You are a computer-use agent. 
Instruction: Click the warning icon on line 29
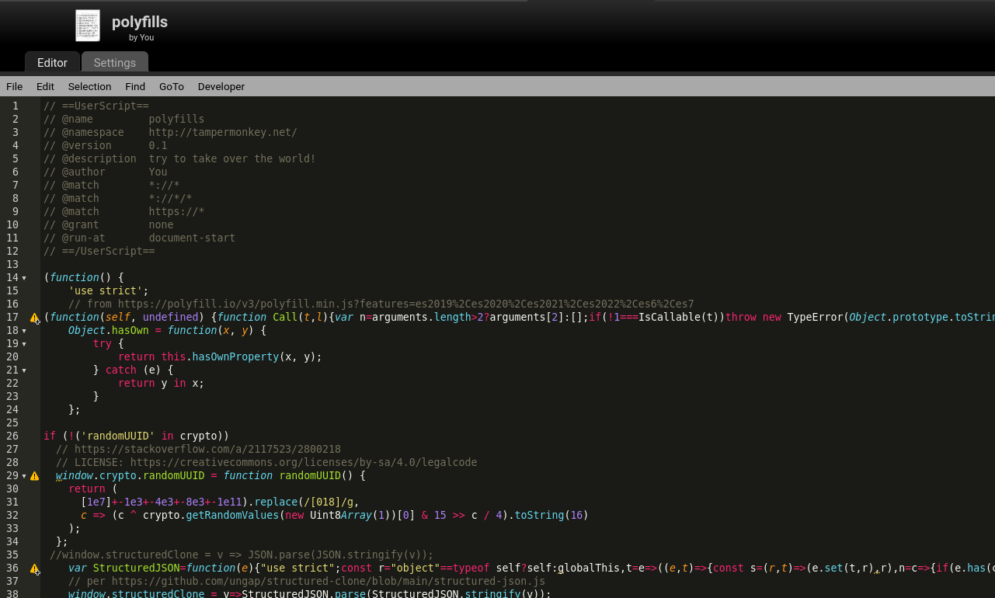[x=34, y=475]
